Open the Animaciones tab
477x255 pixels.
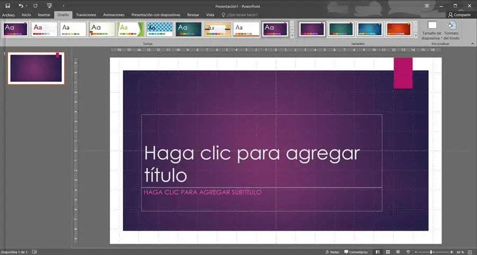click(x=114, y=15)
